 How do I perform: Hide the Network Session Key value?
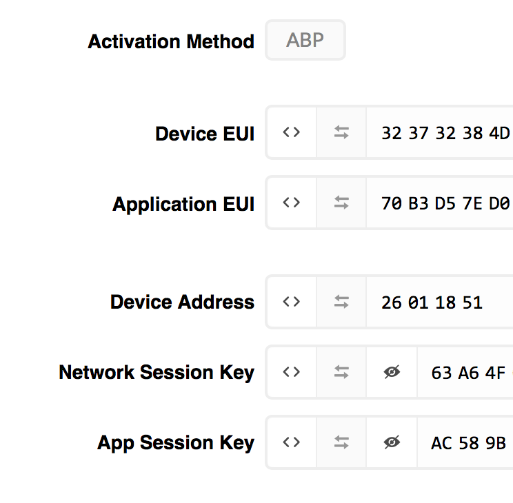tap(392, 372)
